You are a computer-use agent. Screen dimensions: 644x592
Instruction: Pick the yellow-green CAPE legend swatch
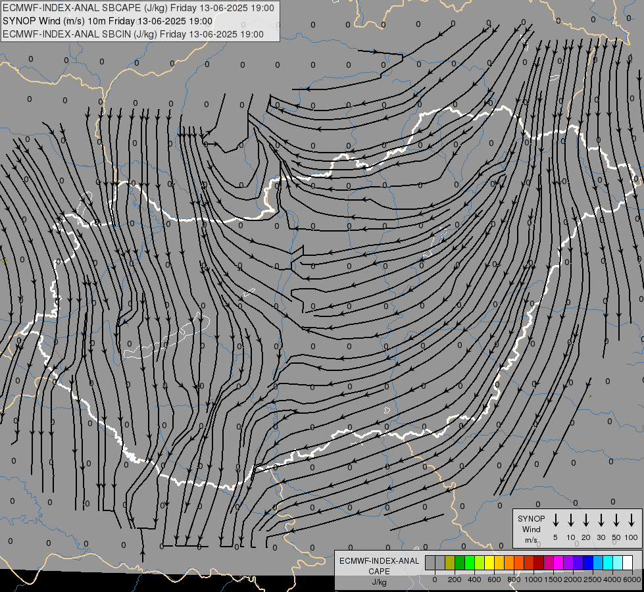pyautogui.click(x=480, y=562)
